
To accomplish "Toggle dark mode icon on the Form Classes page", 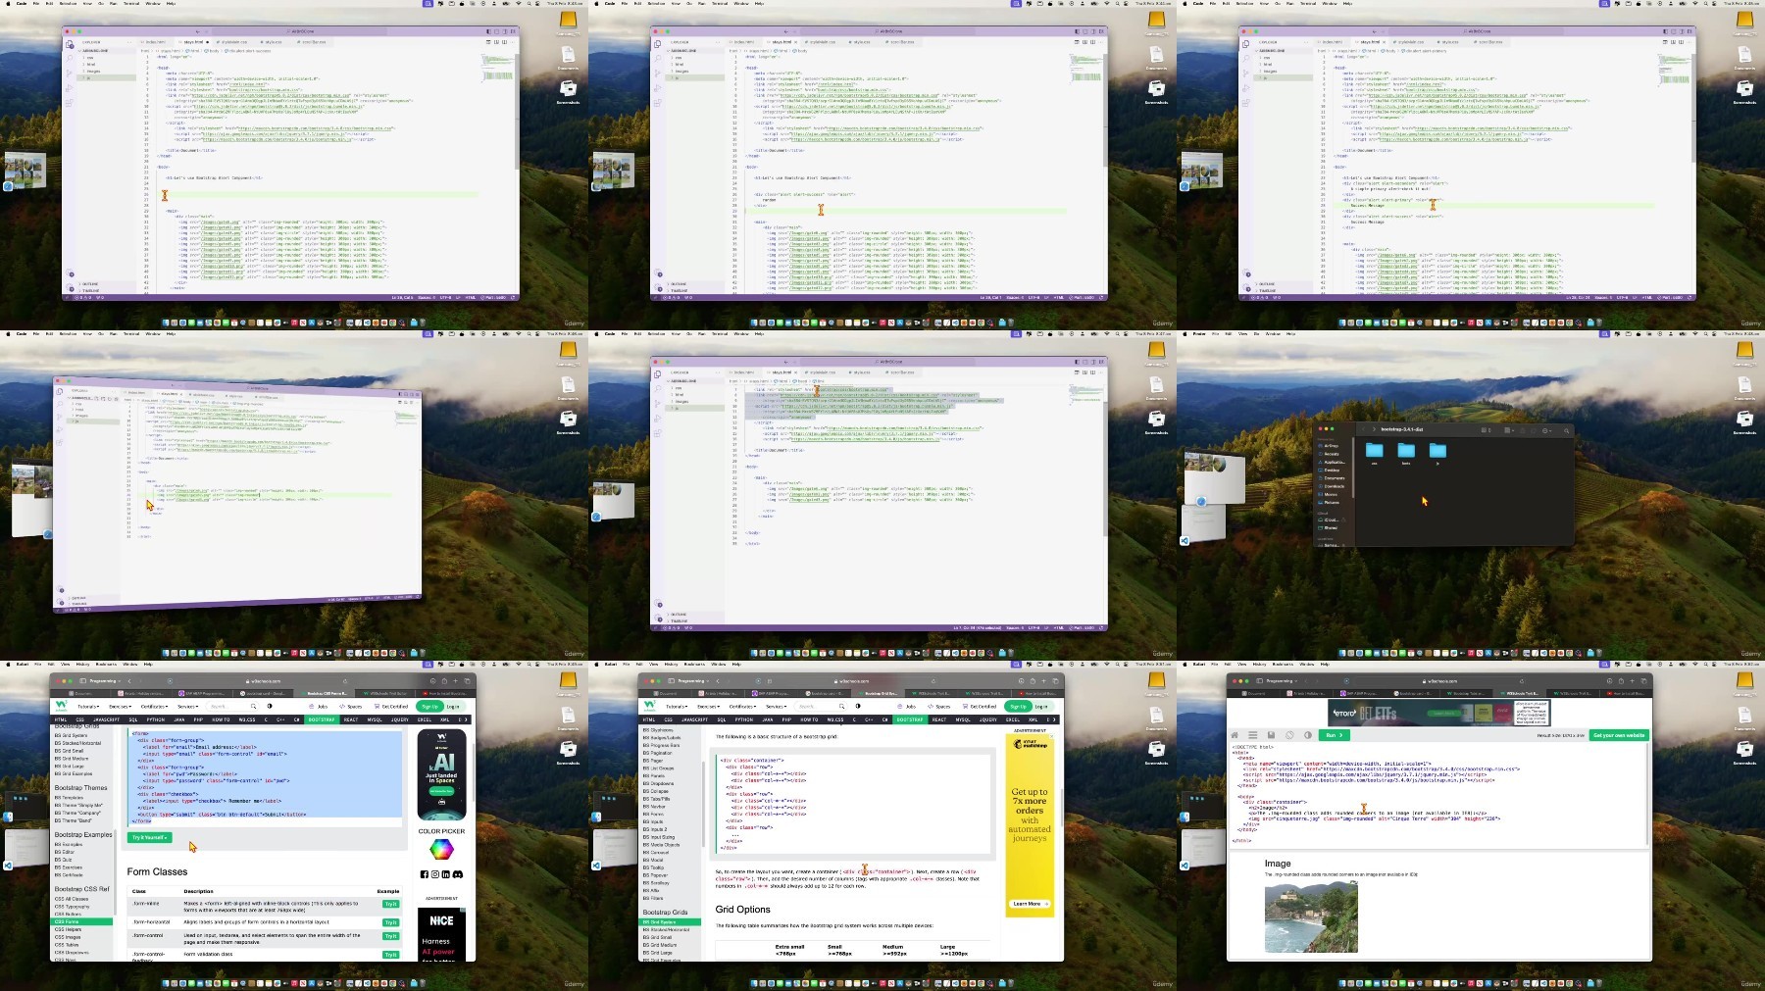I will click(270, 706).
